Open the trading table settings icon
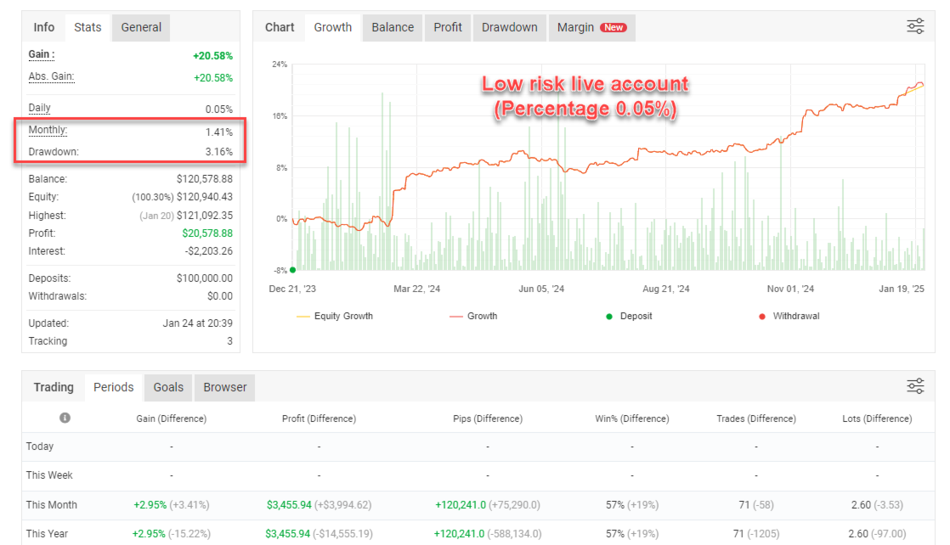Screen dimensions: 950x545 [915, 385]
